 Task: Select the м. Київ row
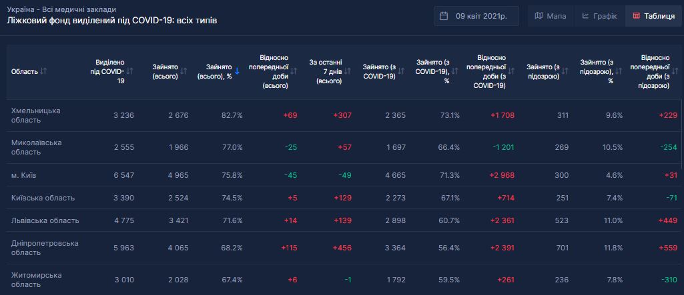tap(26, 175)
